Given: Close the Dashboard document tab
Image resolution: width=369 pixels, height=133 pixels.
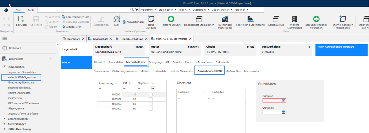Looking at the screenshot, I should click(83, 39).
